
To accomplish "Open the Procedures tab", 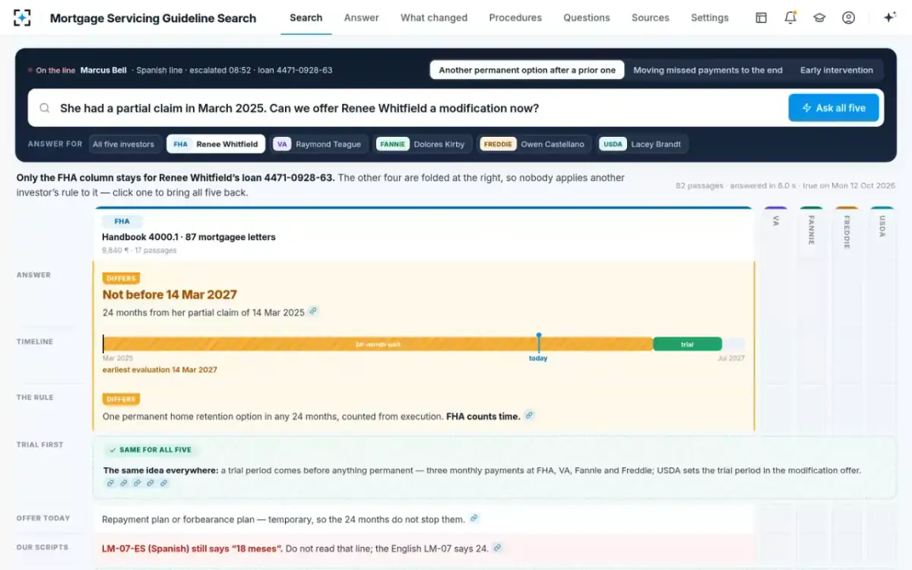I will [x=515, y=17].
